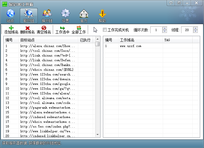The width and height of the screenshot is (204, 148).
Task: Click 全部工作 toolbar button
Action: [x=79, y=30]
